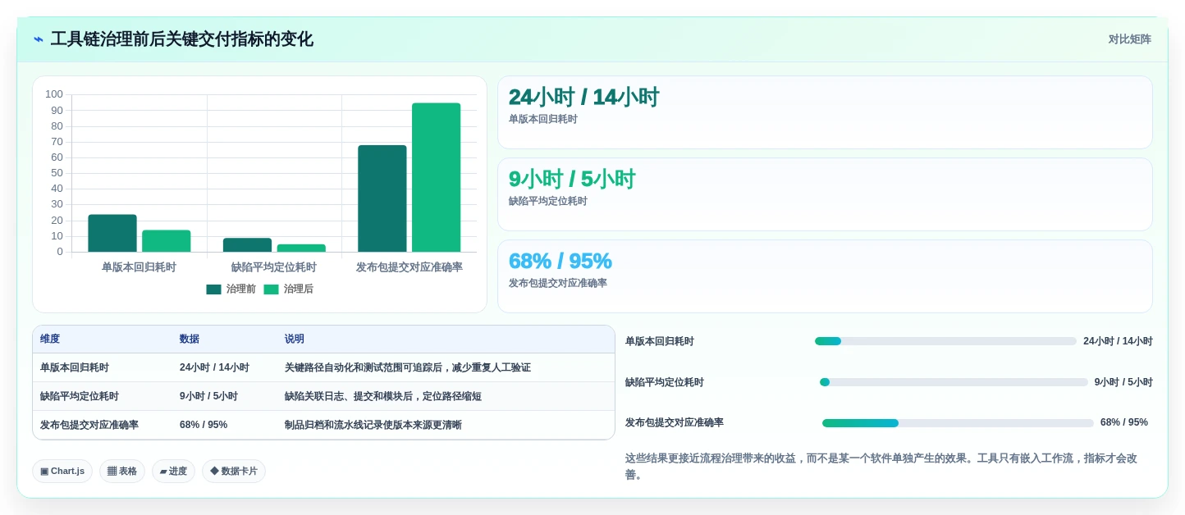
Task: Click description starting 关键路径自动化和测试范围
Action: click(x=408, y=368)
